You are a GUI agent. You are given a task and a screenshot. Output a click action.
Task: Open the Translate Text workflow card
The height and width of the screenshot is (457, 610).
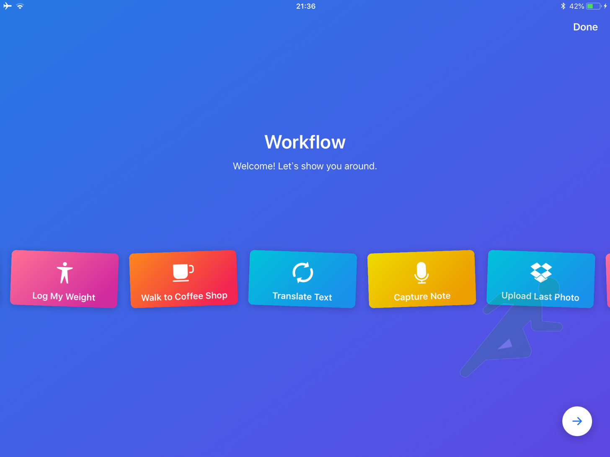click(302, 279)
